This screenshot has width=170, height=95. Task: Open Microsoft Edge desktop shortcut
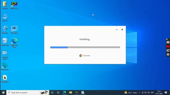[x=14, y=42]
